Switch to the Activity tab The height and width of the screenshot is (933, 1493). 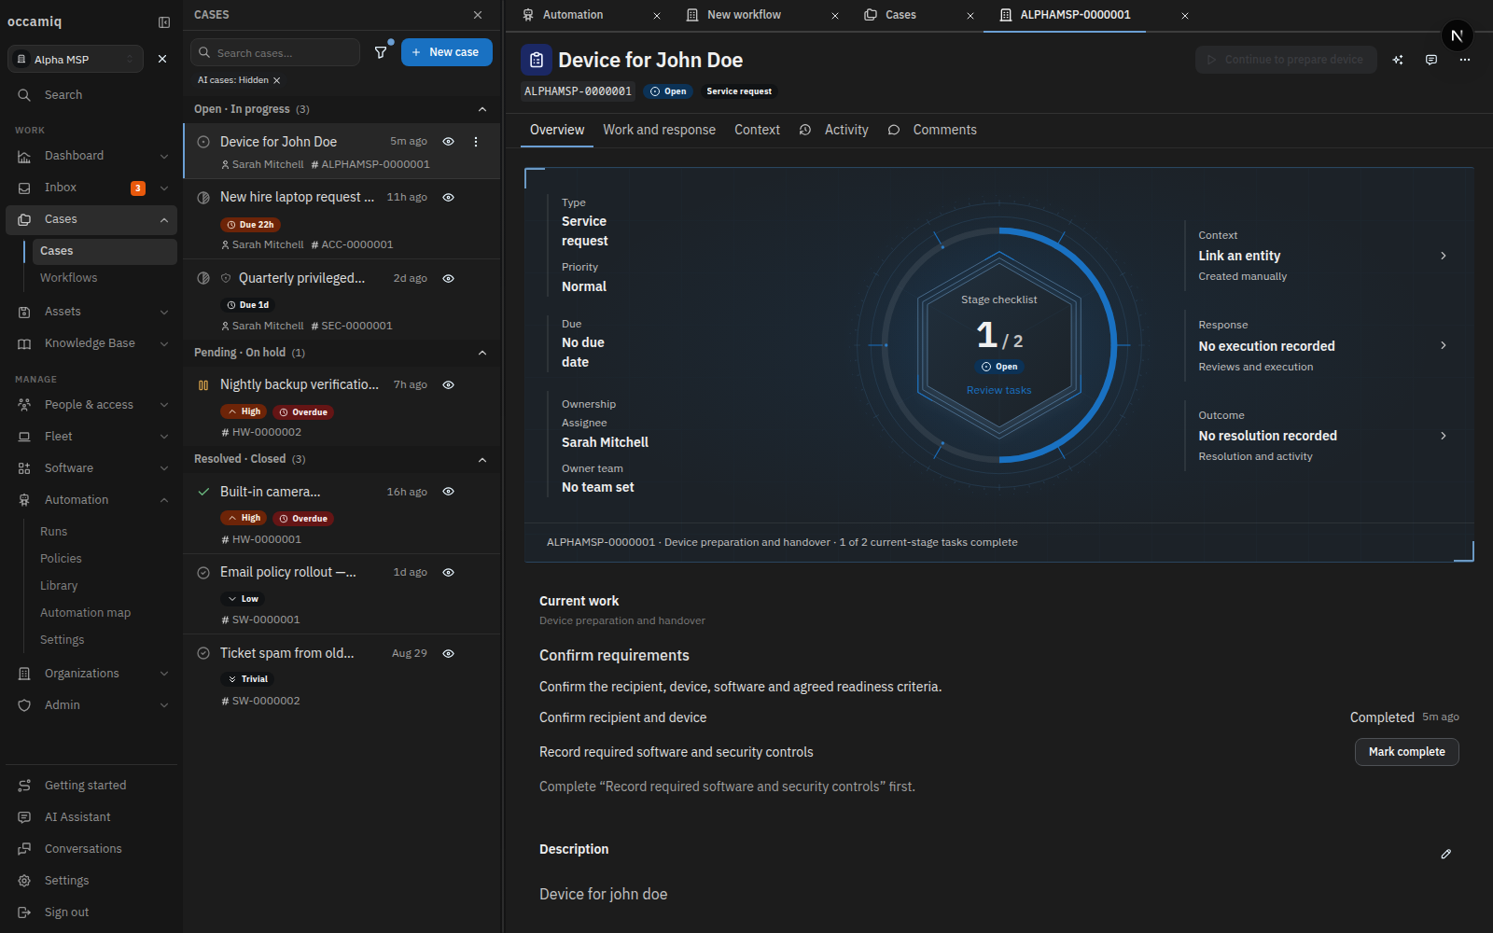834,130
